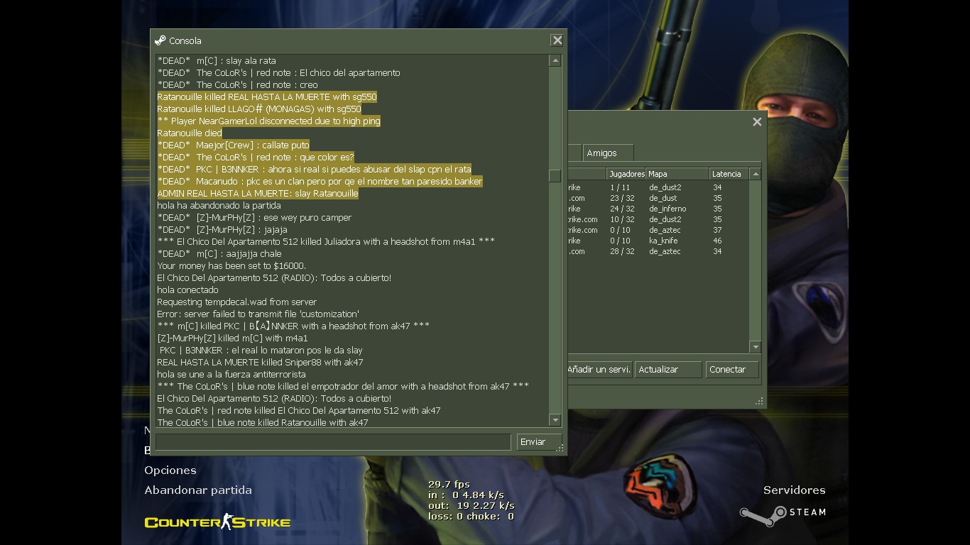Click the resize grip of Consola window
The width and height of the screenshot is (970, 545).
tap(560, 448)
